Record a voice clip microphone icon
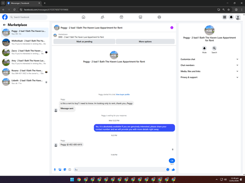The height and width of the screenshot is (183, 245). pyautogui.click(x=55, y=169)
